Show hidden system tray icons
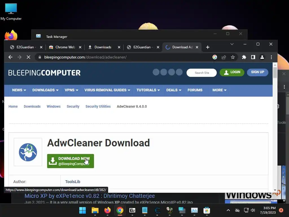The image size is (289, 217). [228, 210]
